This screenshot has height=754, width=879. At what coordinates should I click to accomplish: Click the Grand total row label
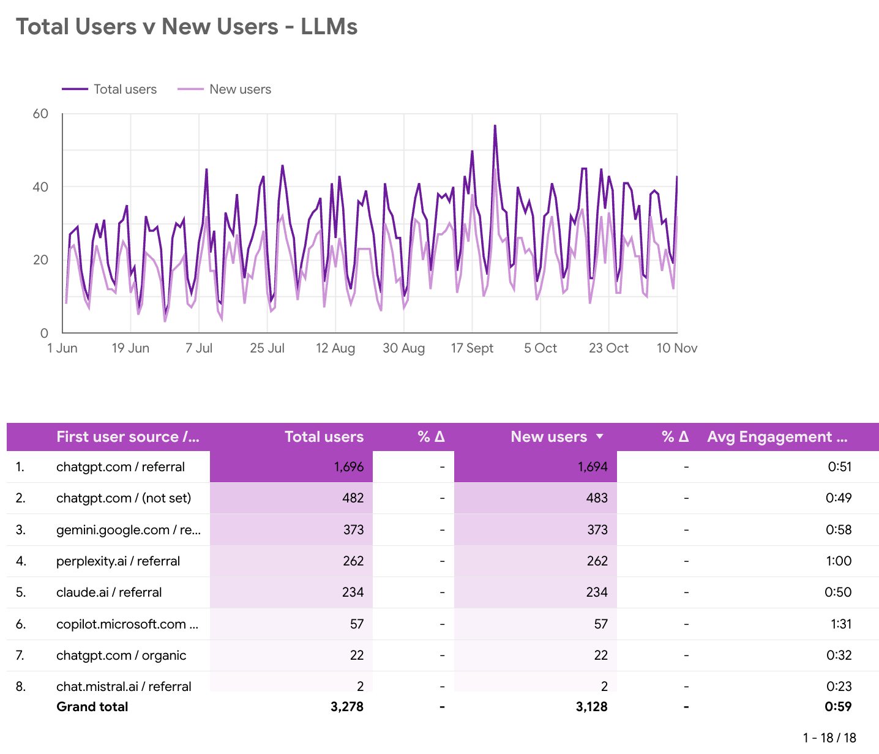click(x=92, y=707)
